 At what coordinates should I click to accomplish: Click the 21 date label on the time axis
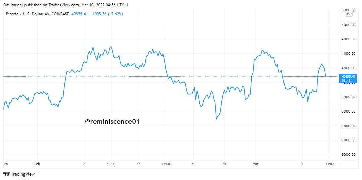coord(193,164)
